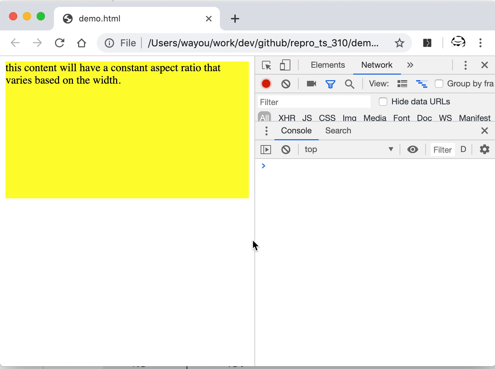
Task: Click the inspect element picker icon
Action: click(x=267, y=65)
